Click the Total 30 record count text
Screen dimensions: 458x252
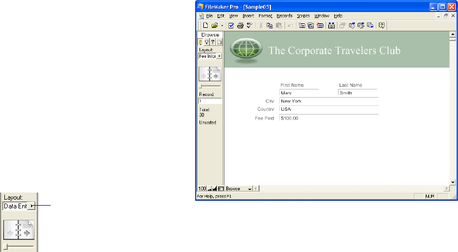tap(204, 112)
